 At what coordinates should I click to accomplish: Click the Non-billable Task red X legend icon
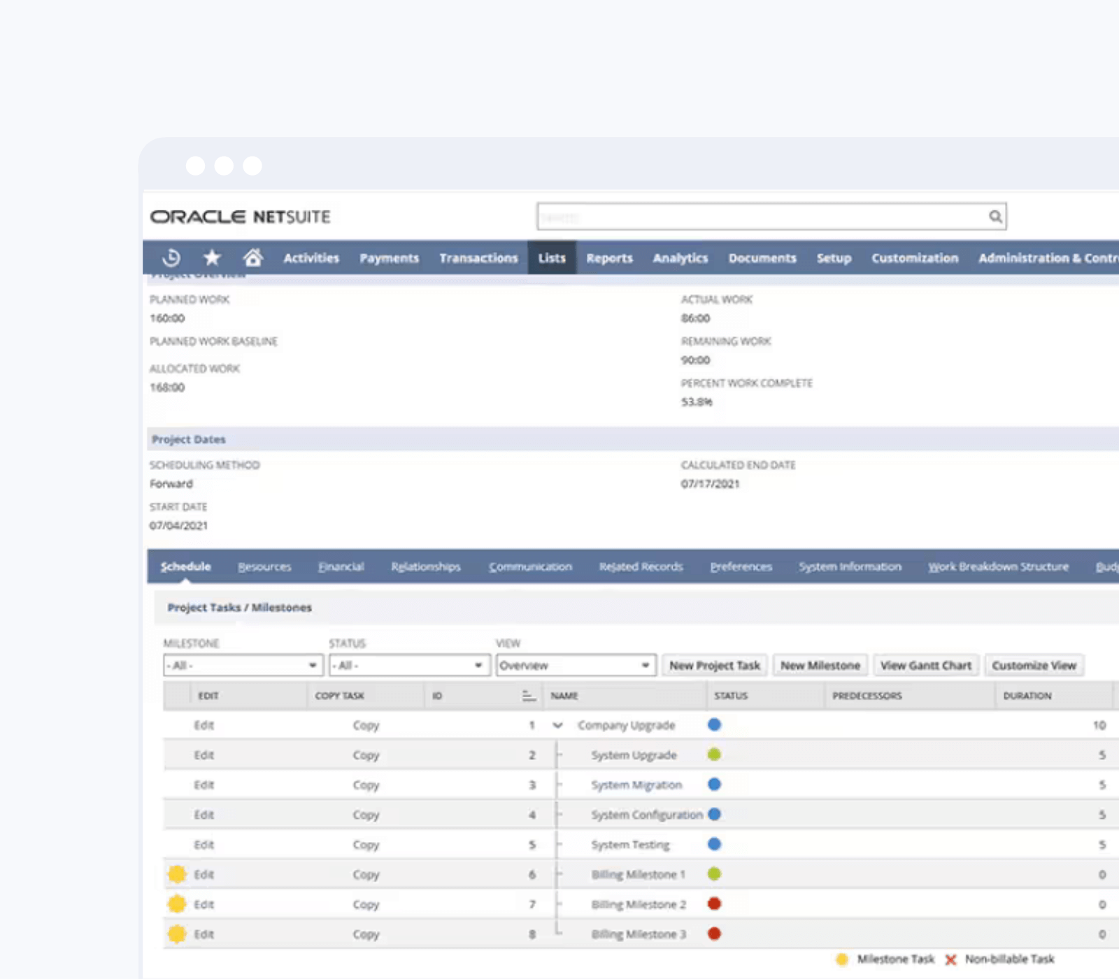[x=950, y=960]
